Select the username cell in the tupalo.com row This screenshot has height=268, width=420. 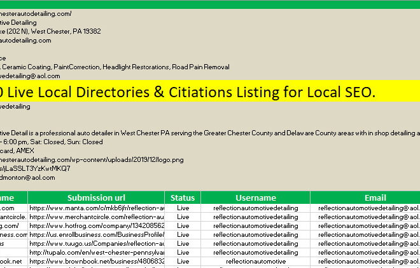pos(256,252)
